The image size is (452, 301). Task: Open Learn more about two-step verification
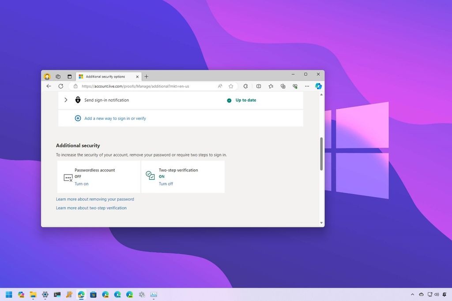pyautogui.click(x=91, y=208)
